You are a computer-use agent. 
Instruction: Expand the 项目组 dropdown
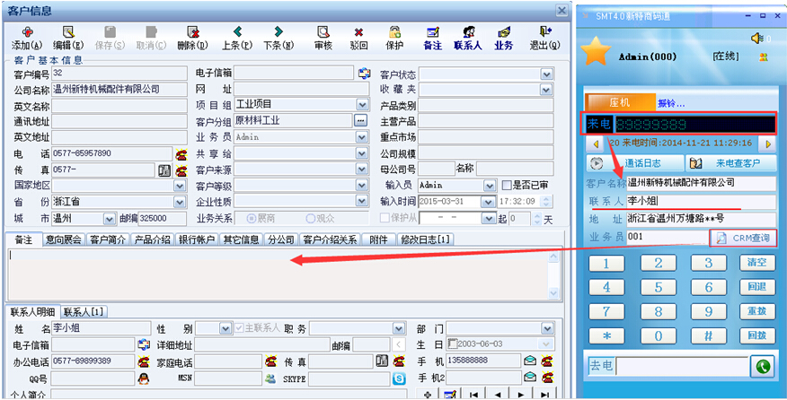pyautogui.click(x=361, y=105)
